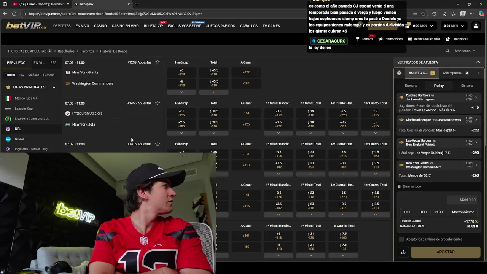
Task: Select Leagues Cup league
Action: tap(31, 108)
